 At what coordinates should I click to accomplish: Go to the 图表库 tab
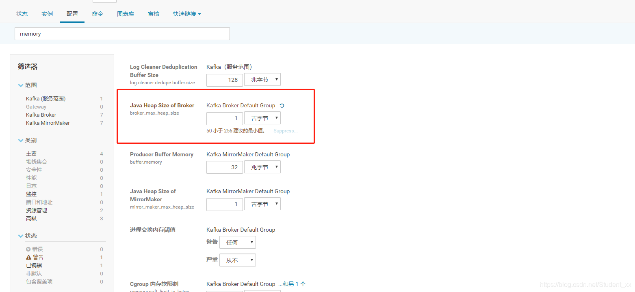click(x=126, y=14)
